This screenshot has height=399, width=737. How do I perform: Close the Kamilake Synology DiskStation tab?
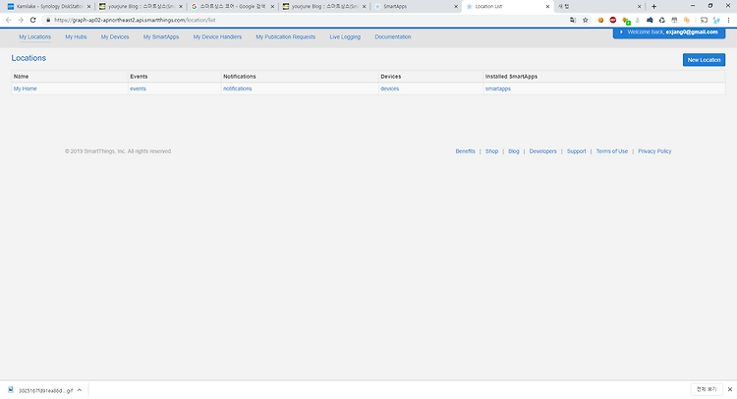(x=88, y=7)
